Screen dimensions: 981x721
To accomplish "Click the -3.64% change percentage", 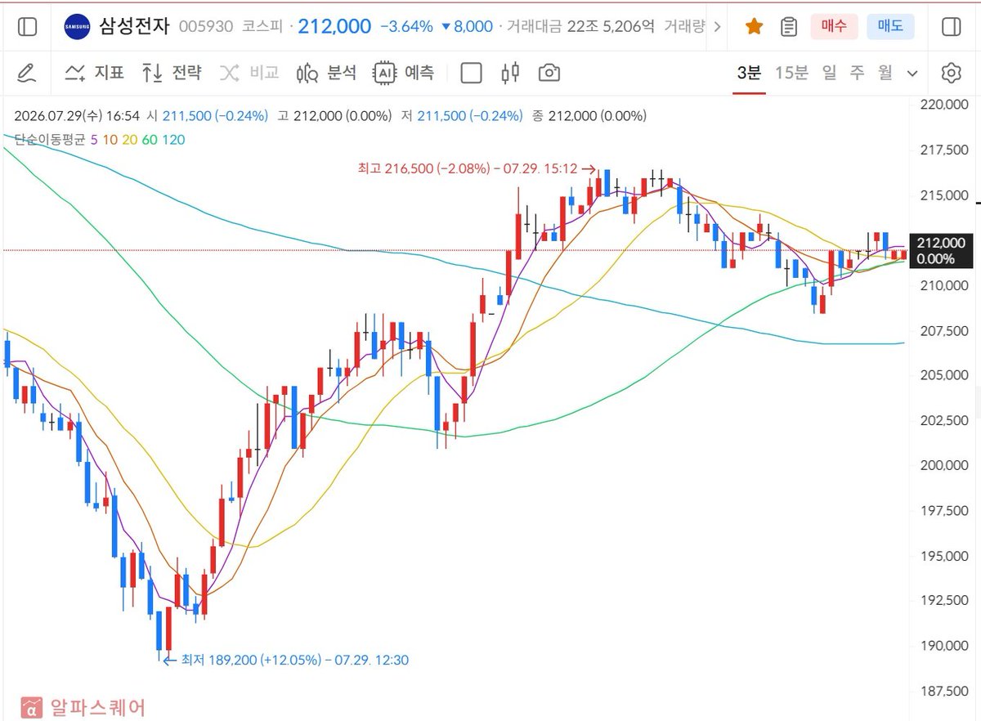I will (x=406, y=27).
